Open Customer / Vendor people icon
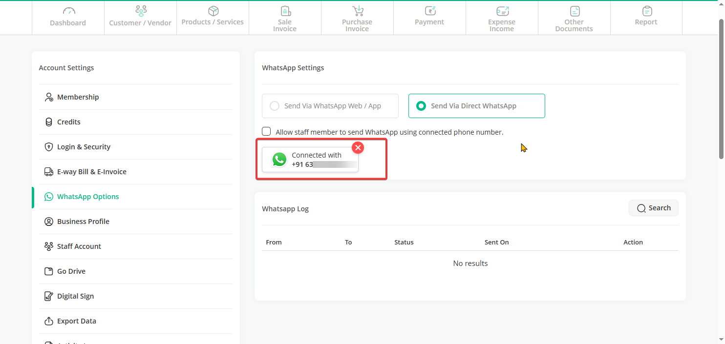725x344 pixels. point(140,11)
